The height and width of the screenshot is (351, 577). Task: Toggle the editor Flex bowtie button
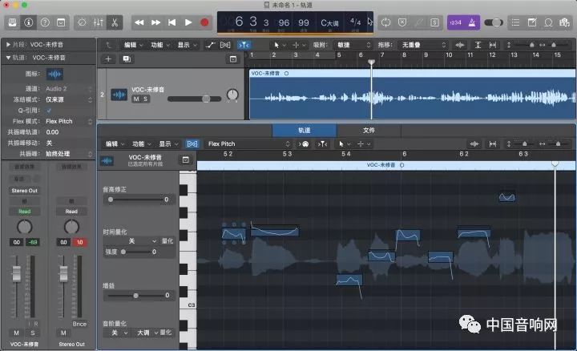pyautogui.click(x=192, y=144)
